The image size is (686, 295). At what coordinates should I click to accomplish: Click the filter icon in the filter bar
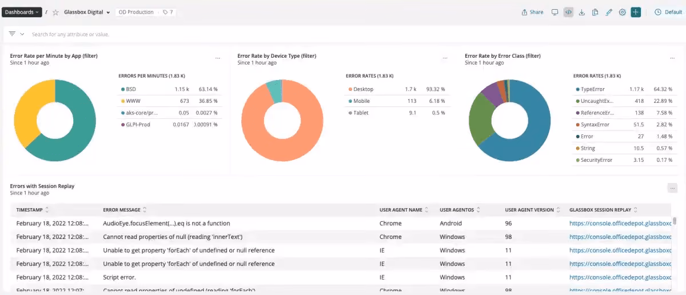click(12, 34)
